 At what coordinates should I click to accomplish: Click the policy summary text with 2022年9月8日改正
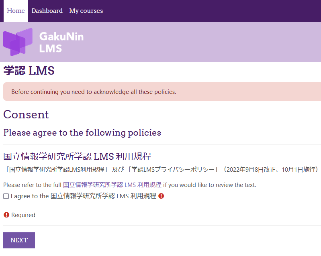[x=162, y=170]
